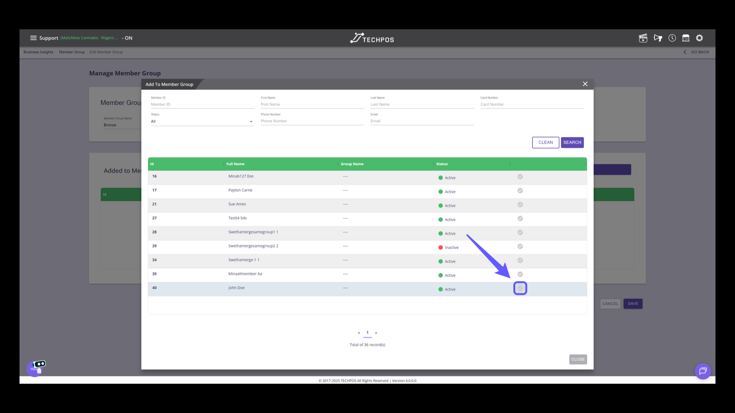Open settings gear icon
This screenshot has width=735, height=413.
tap(699, 38)
